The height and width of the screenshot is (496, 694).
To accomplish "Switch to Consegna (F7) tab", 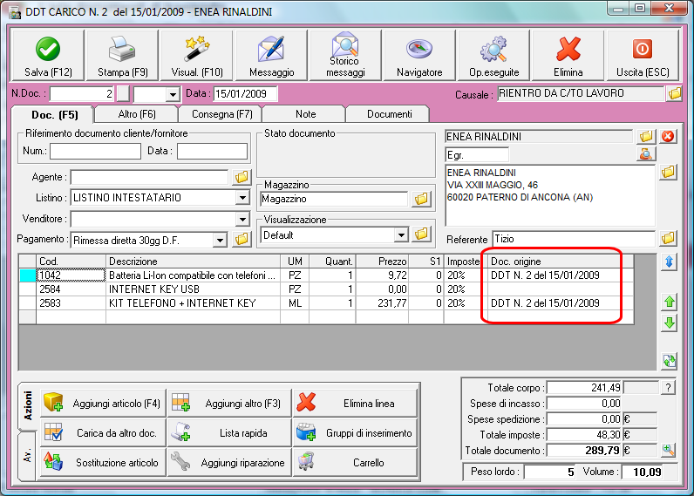I will click(221, 114).
